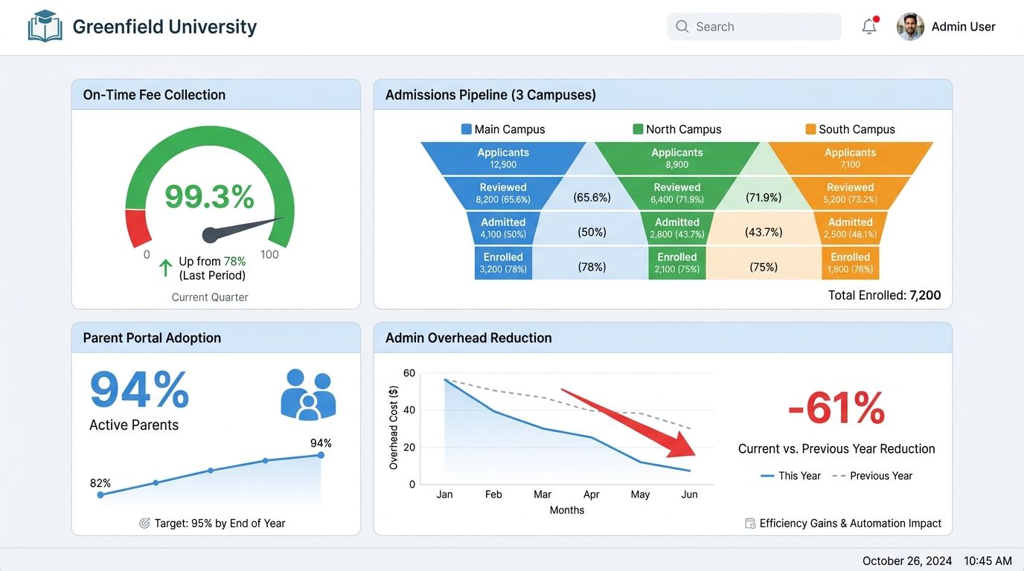Click the -61% reduction figure
The height and width of the screenshot is (571, 1024).
tap(836, 408)
